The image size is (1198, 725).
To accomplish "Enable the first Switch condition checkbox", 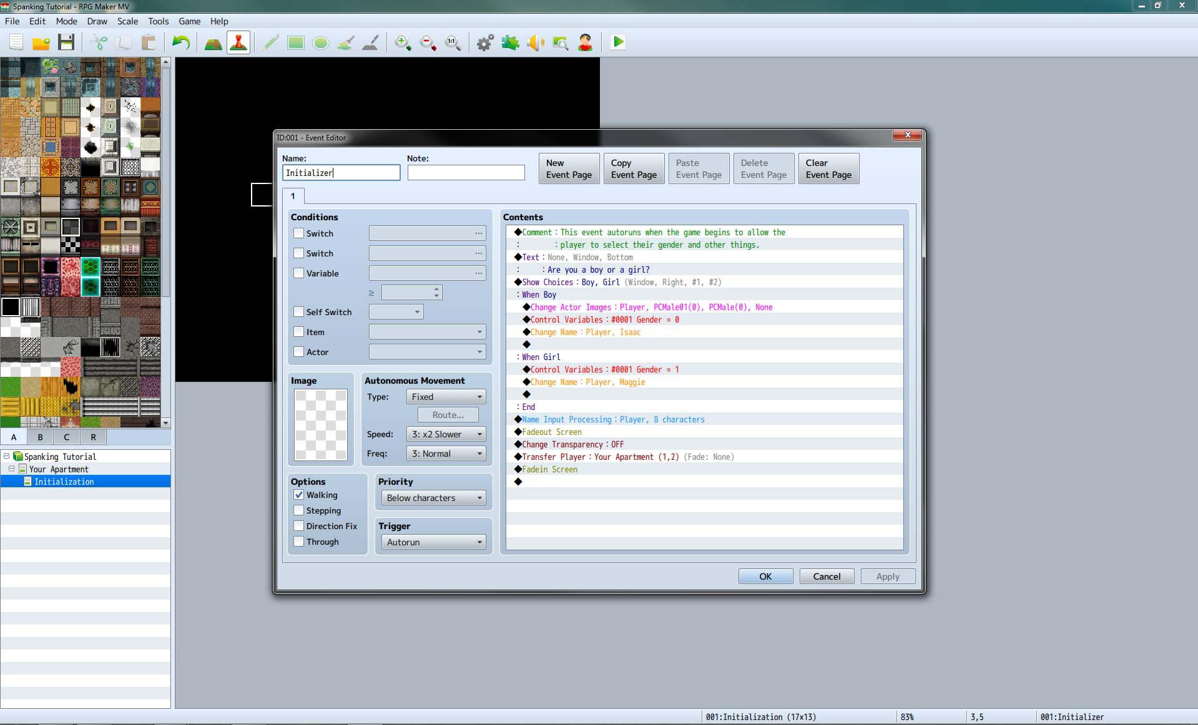I will (299, 233).
